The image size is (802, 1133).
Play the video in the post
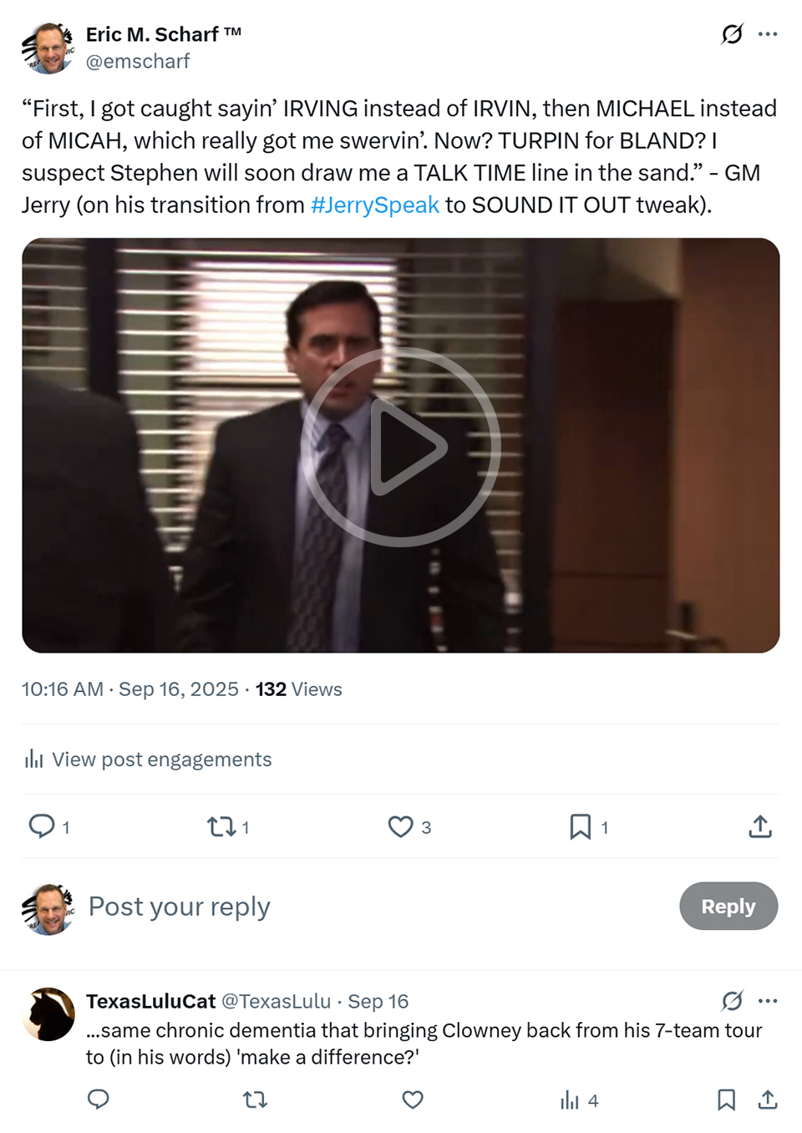pos(401,446)
